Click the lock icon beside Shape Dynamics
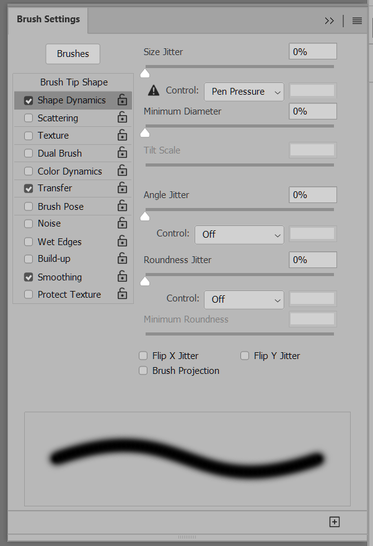The height and width of the screenshot is (546, 373). [122, 100]
